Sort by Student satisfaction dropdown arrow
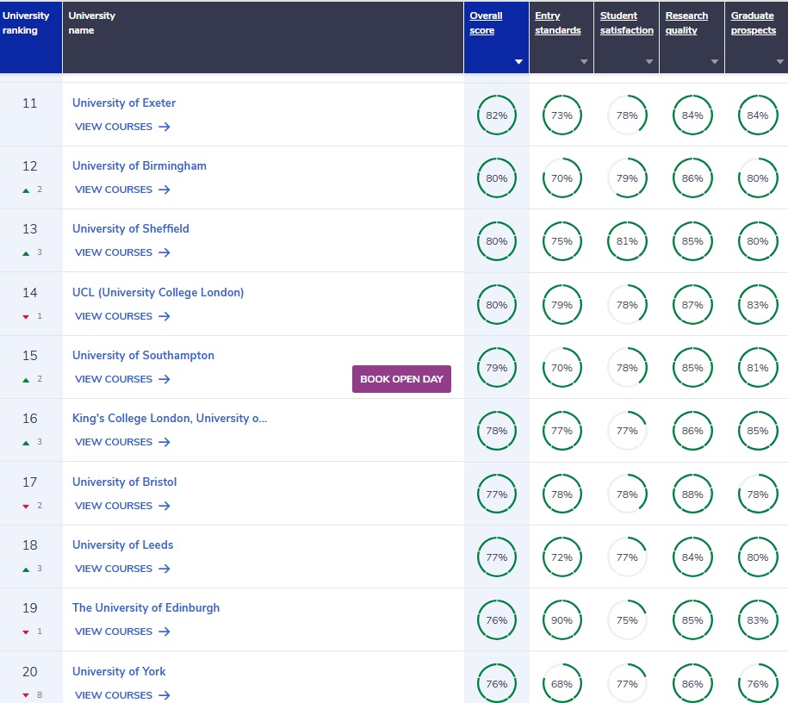Image resolution: width=788 pixels, height=703 pixels. tap(649, 62)
